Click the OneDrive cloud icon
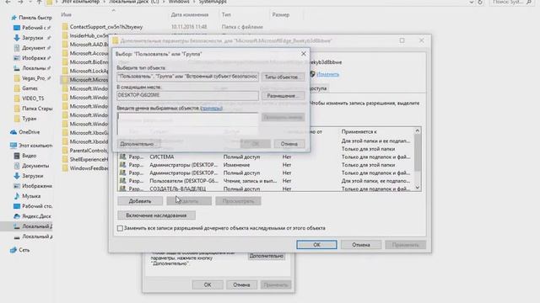540x303 pixels. [13, 132]
